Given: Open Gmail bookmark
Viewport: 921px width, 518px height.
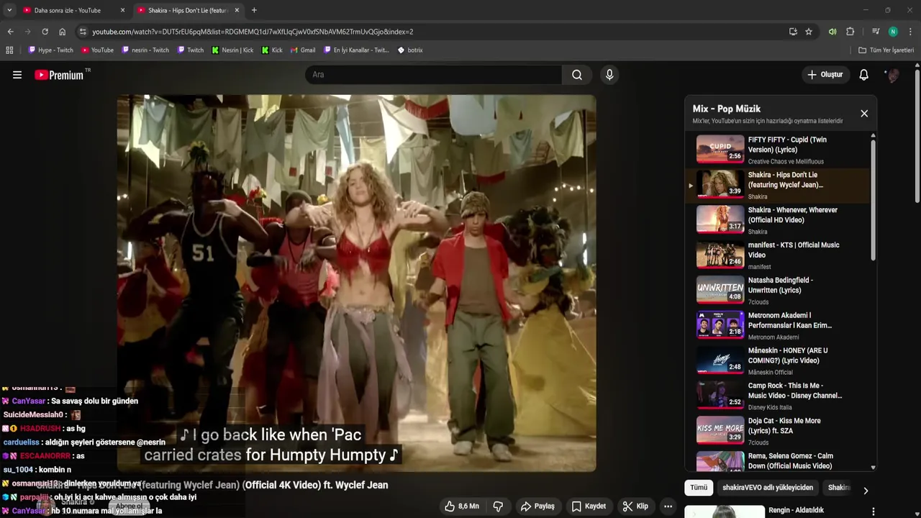Looking at the screenshot, I should coord(303,50).
